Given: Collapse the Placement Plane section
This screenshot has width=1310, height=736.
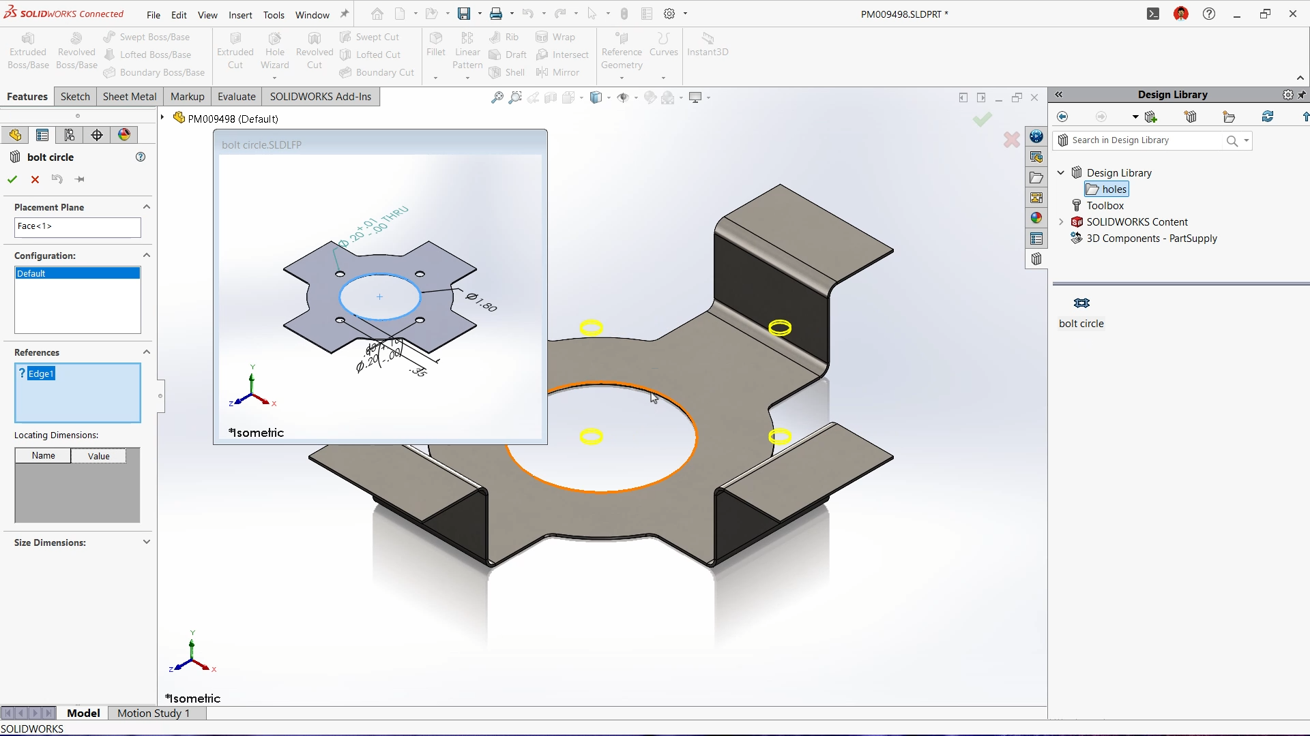Looking at the screenshot, I should click(x=146, y=206).
